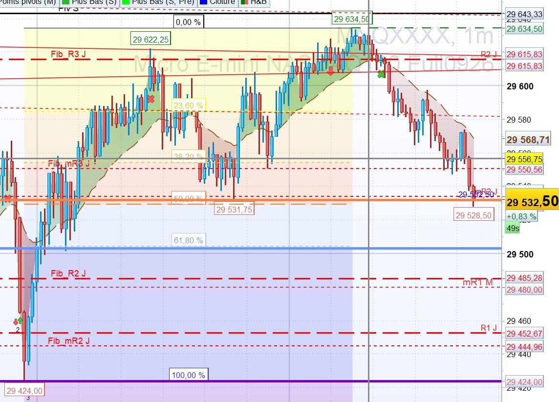Click the green cross marker below the R2 J line

(381, 74)
